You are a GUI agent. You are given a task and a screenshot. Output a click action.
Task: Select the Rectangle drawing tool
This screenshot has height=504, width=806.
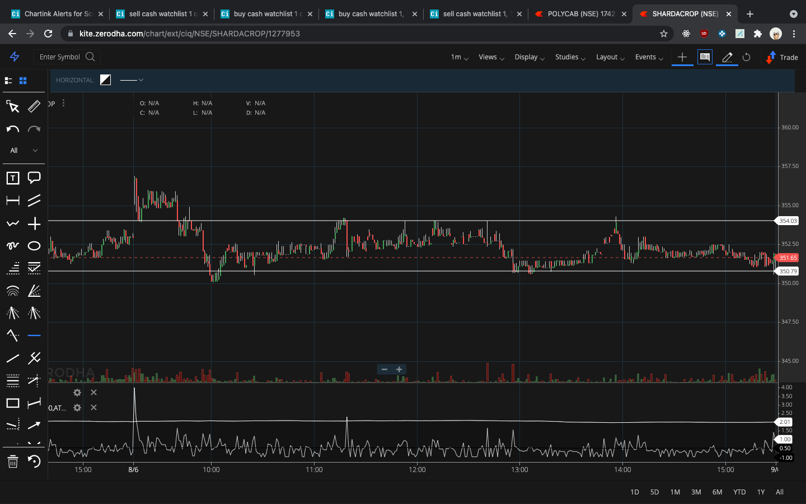tap(12, 403)
